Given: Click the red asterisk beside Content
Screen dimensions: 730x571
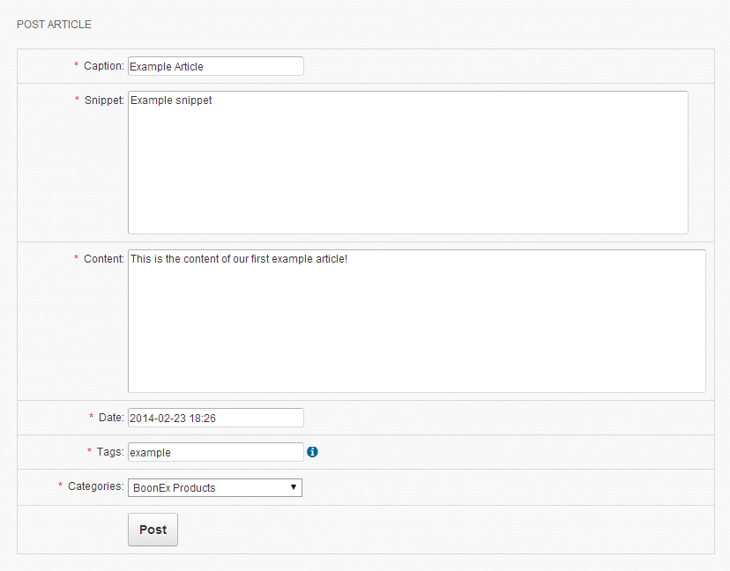Looking at the screenshot, I should [77, 259].
